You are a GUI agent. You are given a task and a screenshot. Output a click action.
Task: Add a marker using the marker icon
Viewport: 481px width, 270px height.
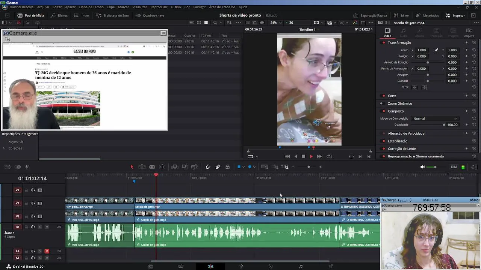[x=250, y=167]
